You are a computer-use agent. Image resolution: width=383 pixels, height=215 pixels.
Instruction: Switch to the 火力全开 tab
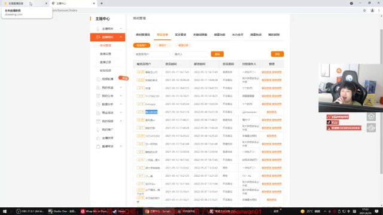[x=238, y=35]
